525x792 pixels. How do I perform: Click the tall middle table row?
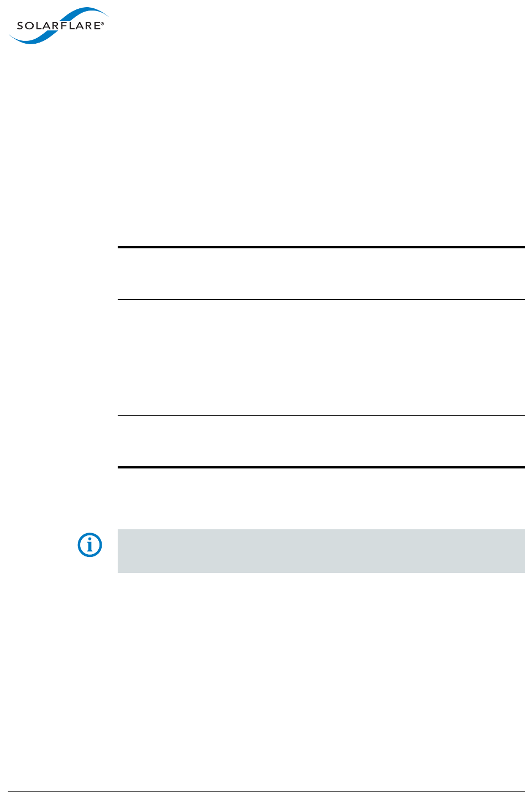click(x=321, y=357)
